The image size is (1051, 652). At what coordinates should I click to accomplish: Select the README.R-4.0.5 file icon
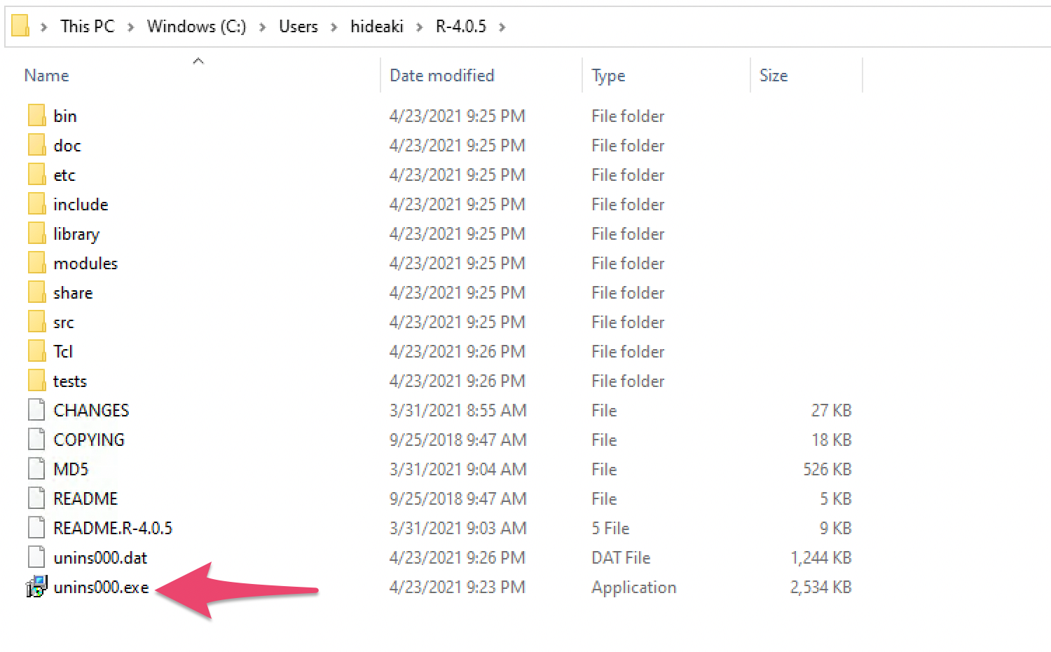click(36, 528)
